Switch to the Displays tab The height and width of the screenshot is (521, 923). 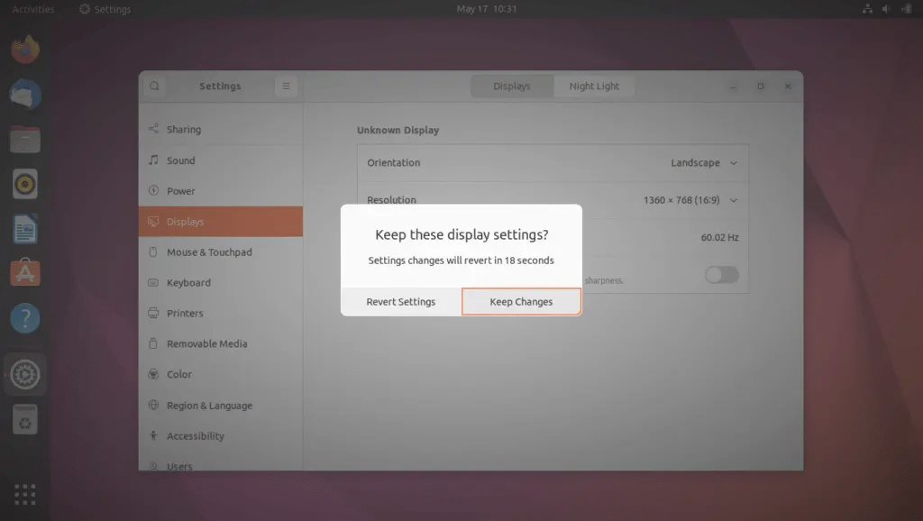pyautogui.click(x=511, y=86)
